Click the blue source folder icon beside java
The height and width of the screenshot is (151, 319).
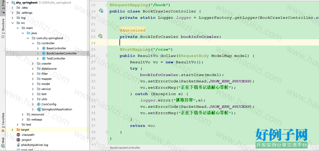coord(29,33)
